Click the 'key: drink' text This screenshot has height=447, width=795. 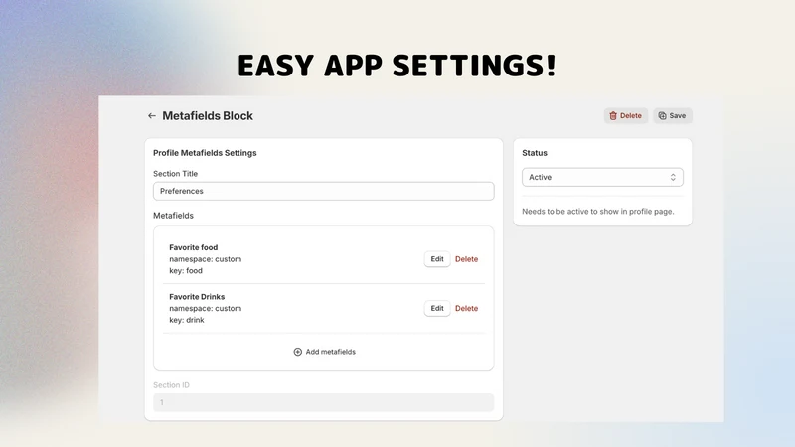coord(187,320)
